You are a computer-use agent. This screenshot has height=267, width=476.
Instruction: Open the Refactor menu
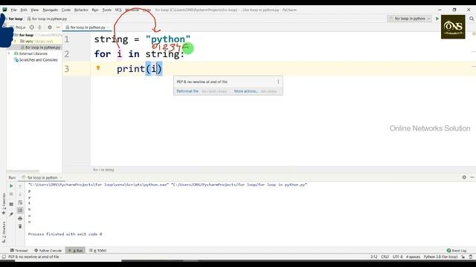81,10
